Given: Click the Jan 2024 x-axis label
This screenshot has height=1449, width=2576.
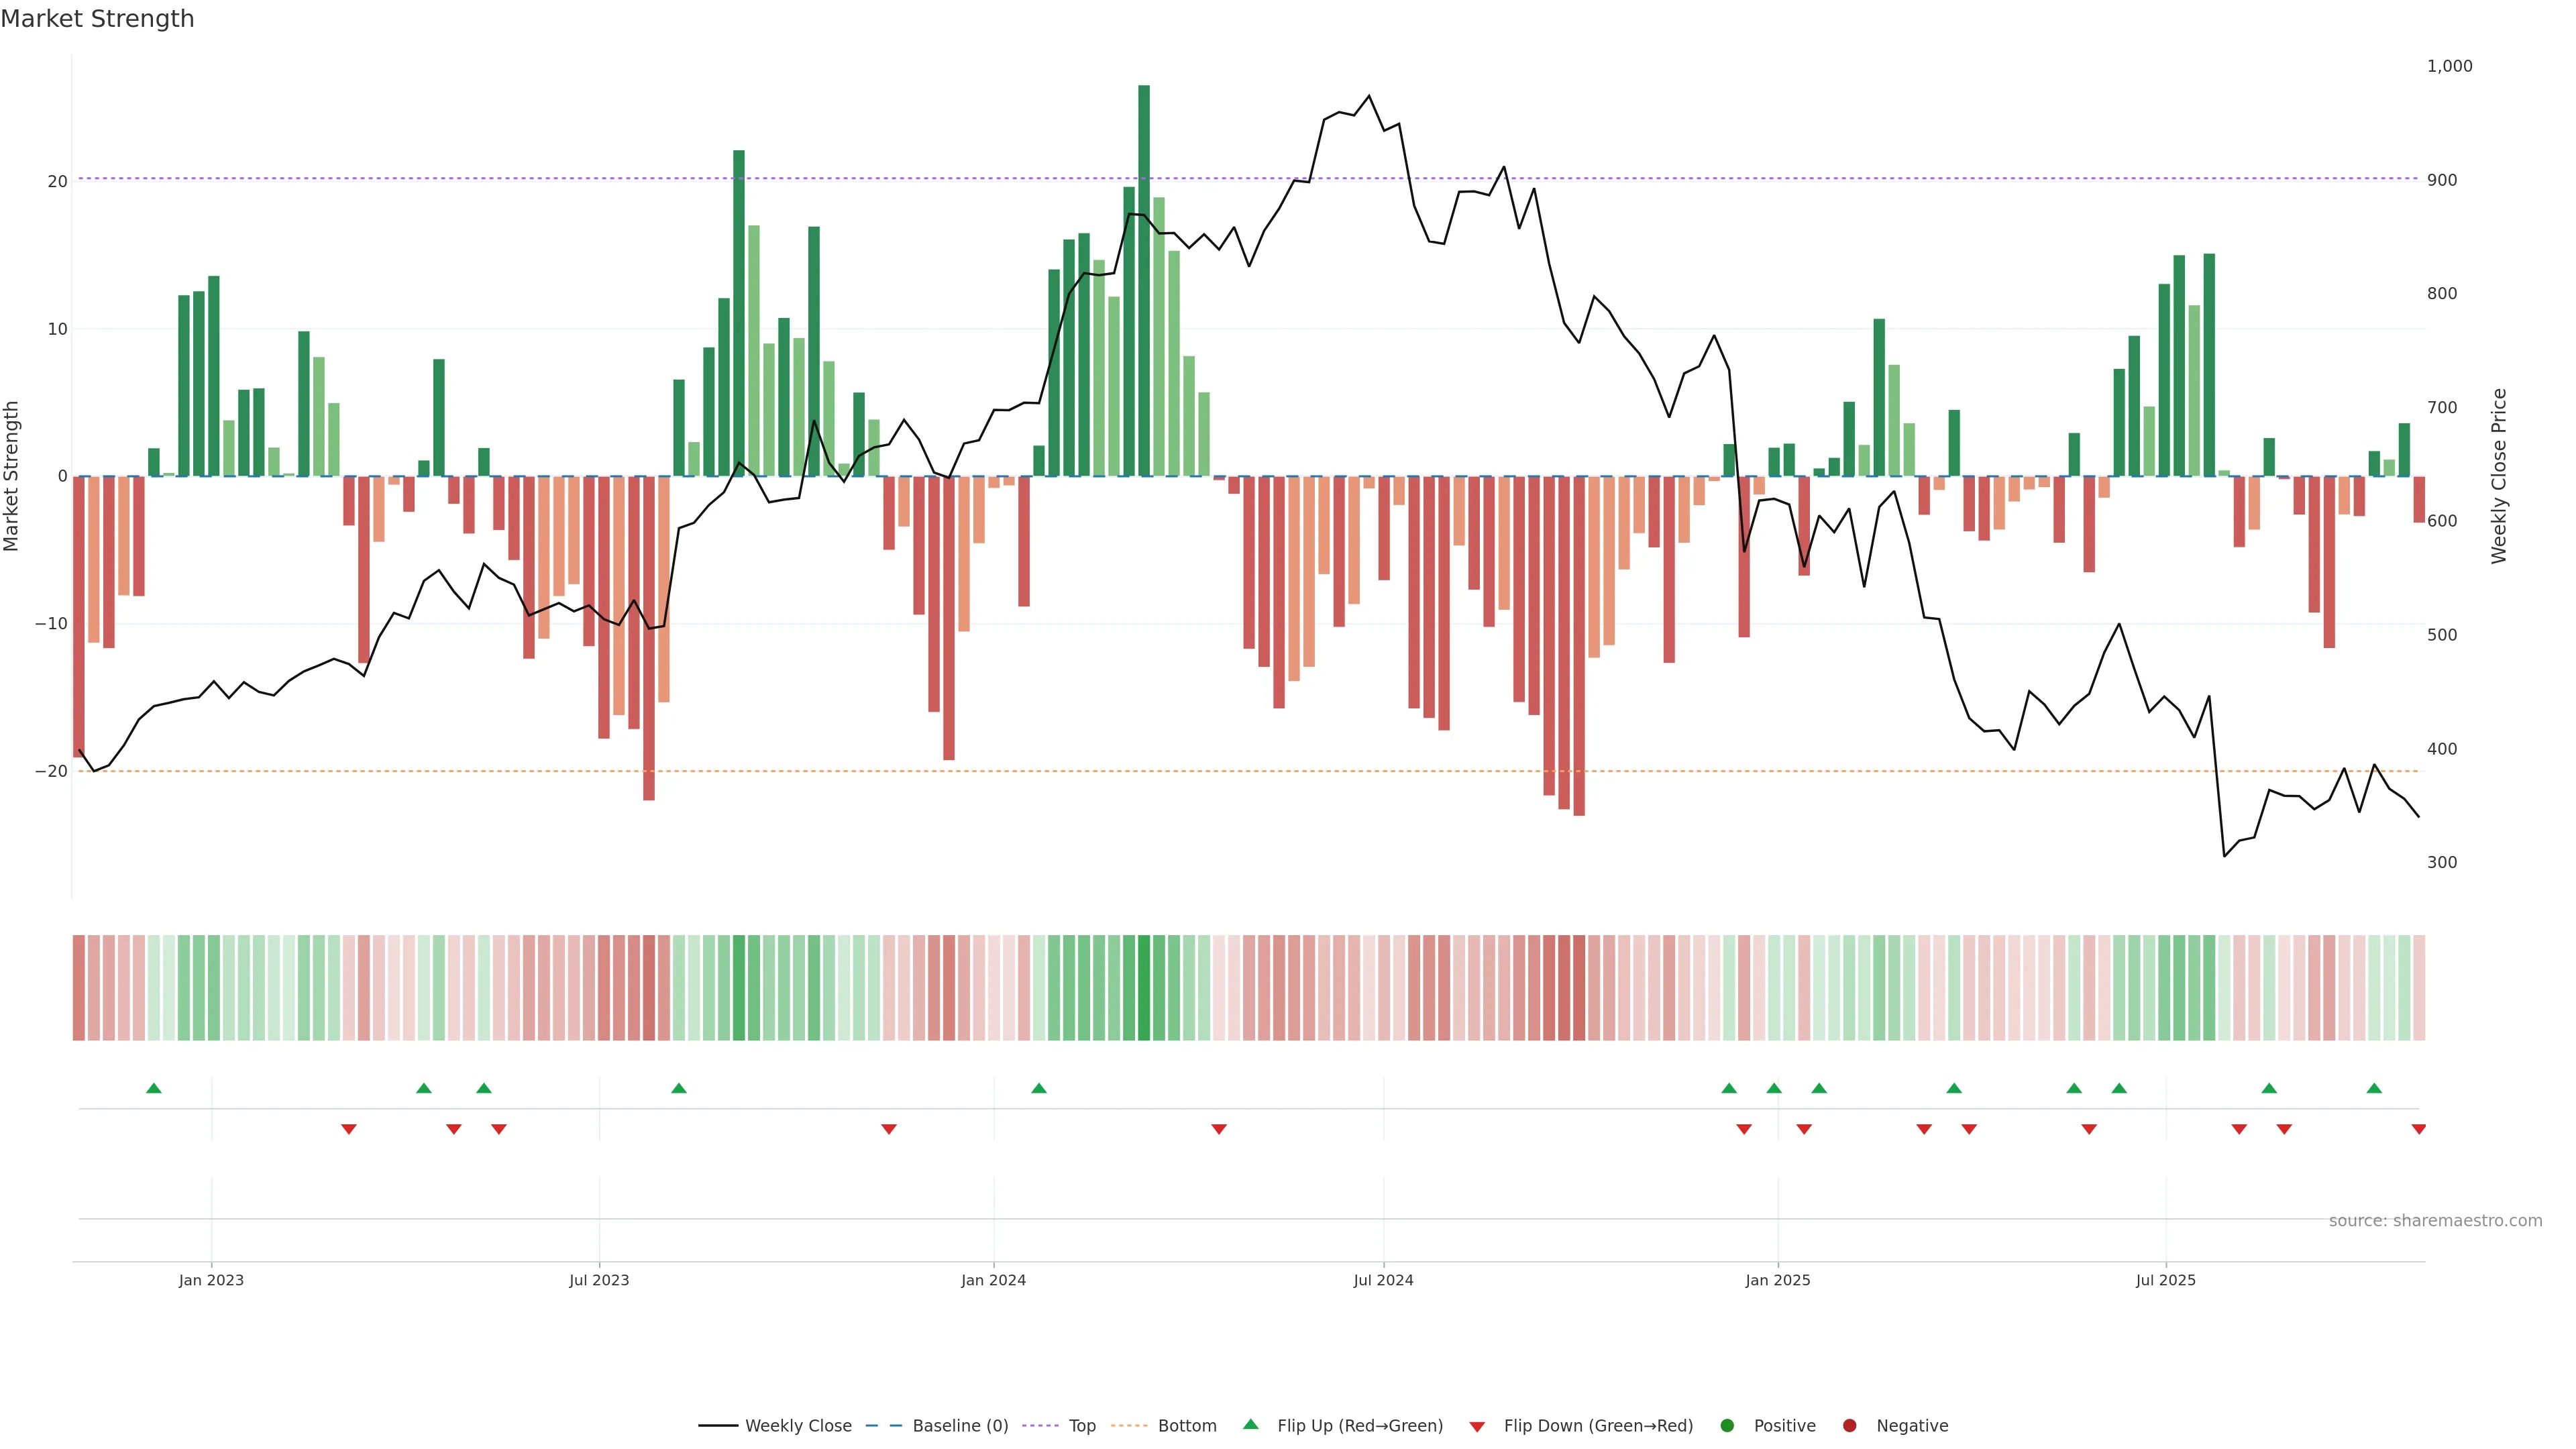Looking at the screenshot, I should click(x=993, y=1280).
